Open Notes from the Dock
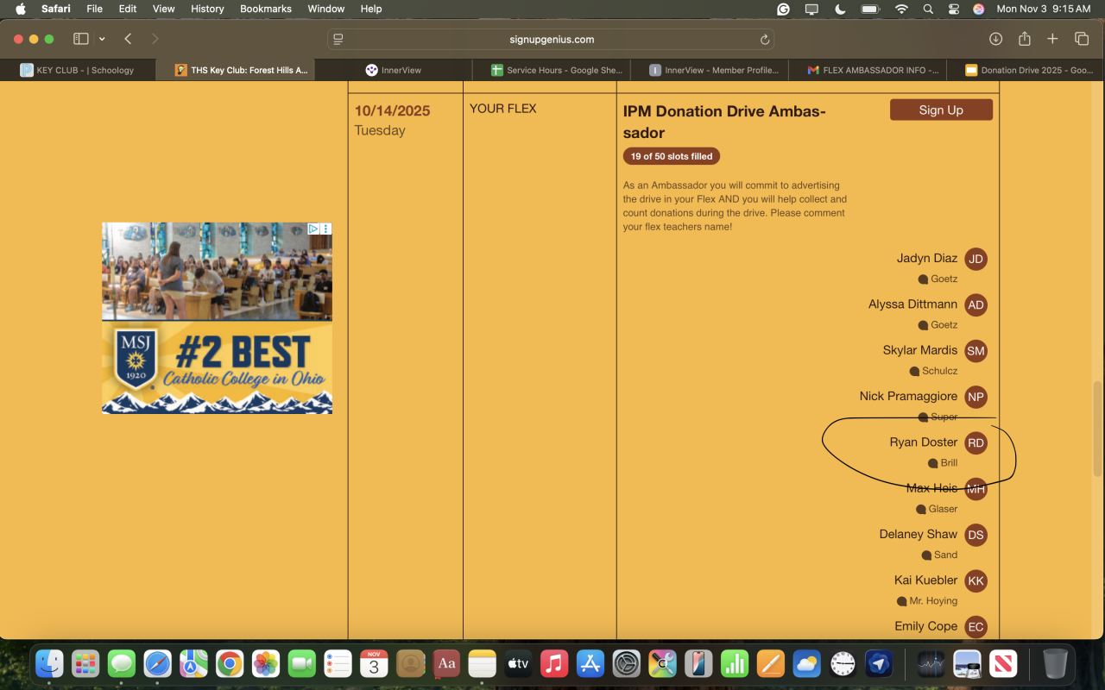The image size is (1105, 690). pyautogui.click(x=483, y=663)
